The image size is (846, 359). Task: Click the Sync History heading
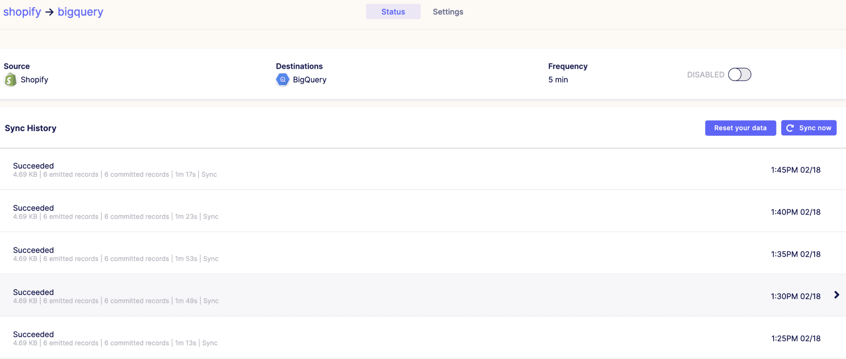pyautogui.click(x=30, y=128)
